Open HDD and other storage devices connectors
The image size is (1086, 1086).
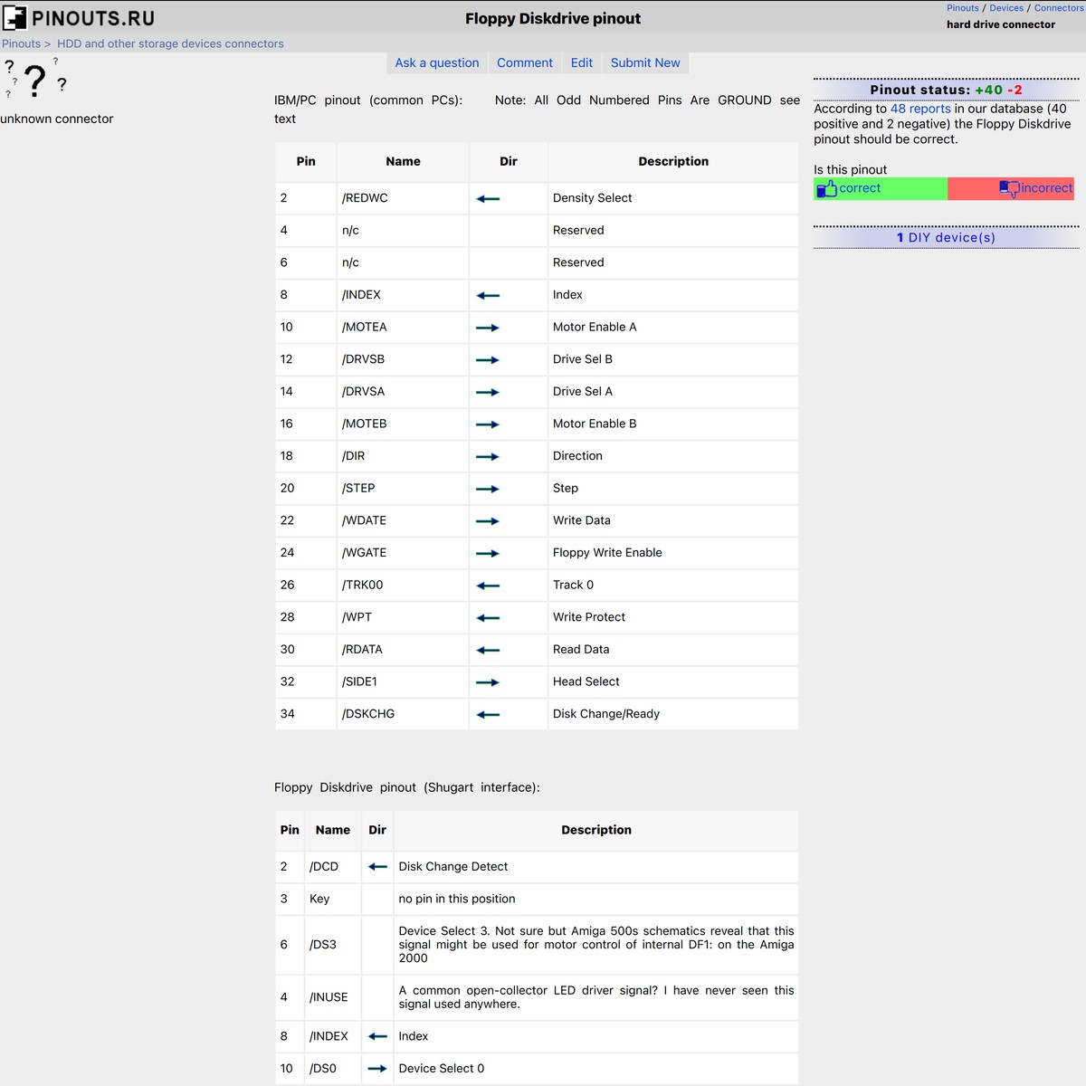coord(169,43)
